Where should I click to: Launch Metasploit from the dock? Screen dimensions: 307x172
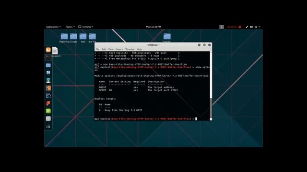pos(48,73)
